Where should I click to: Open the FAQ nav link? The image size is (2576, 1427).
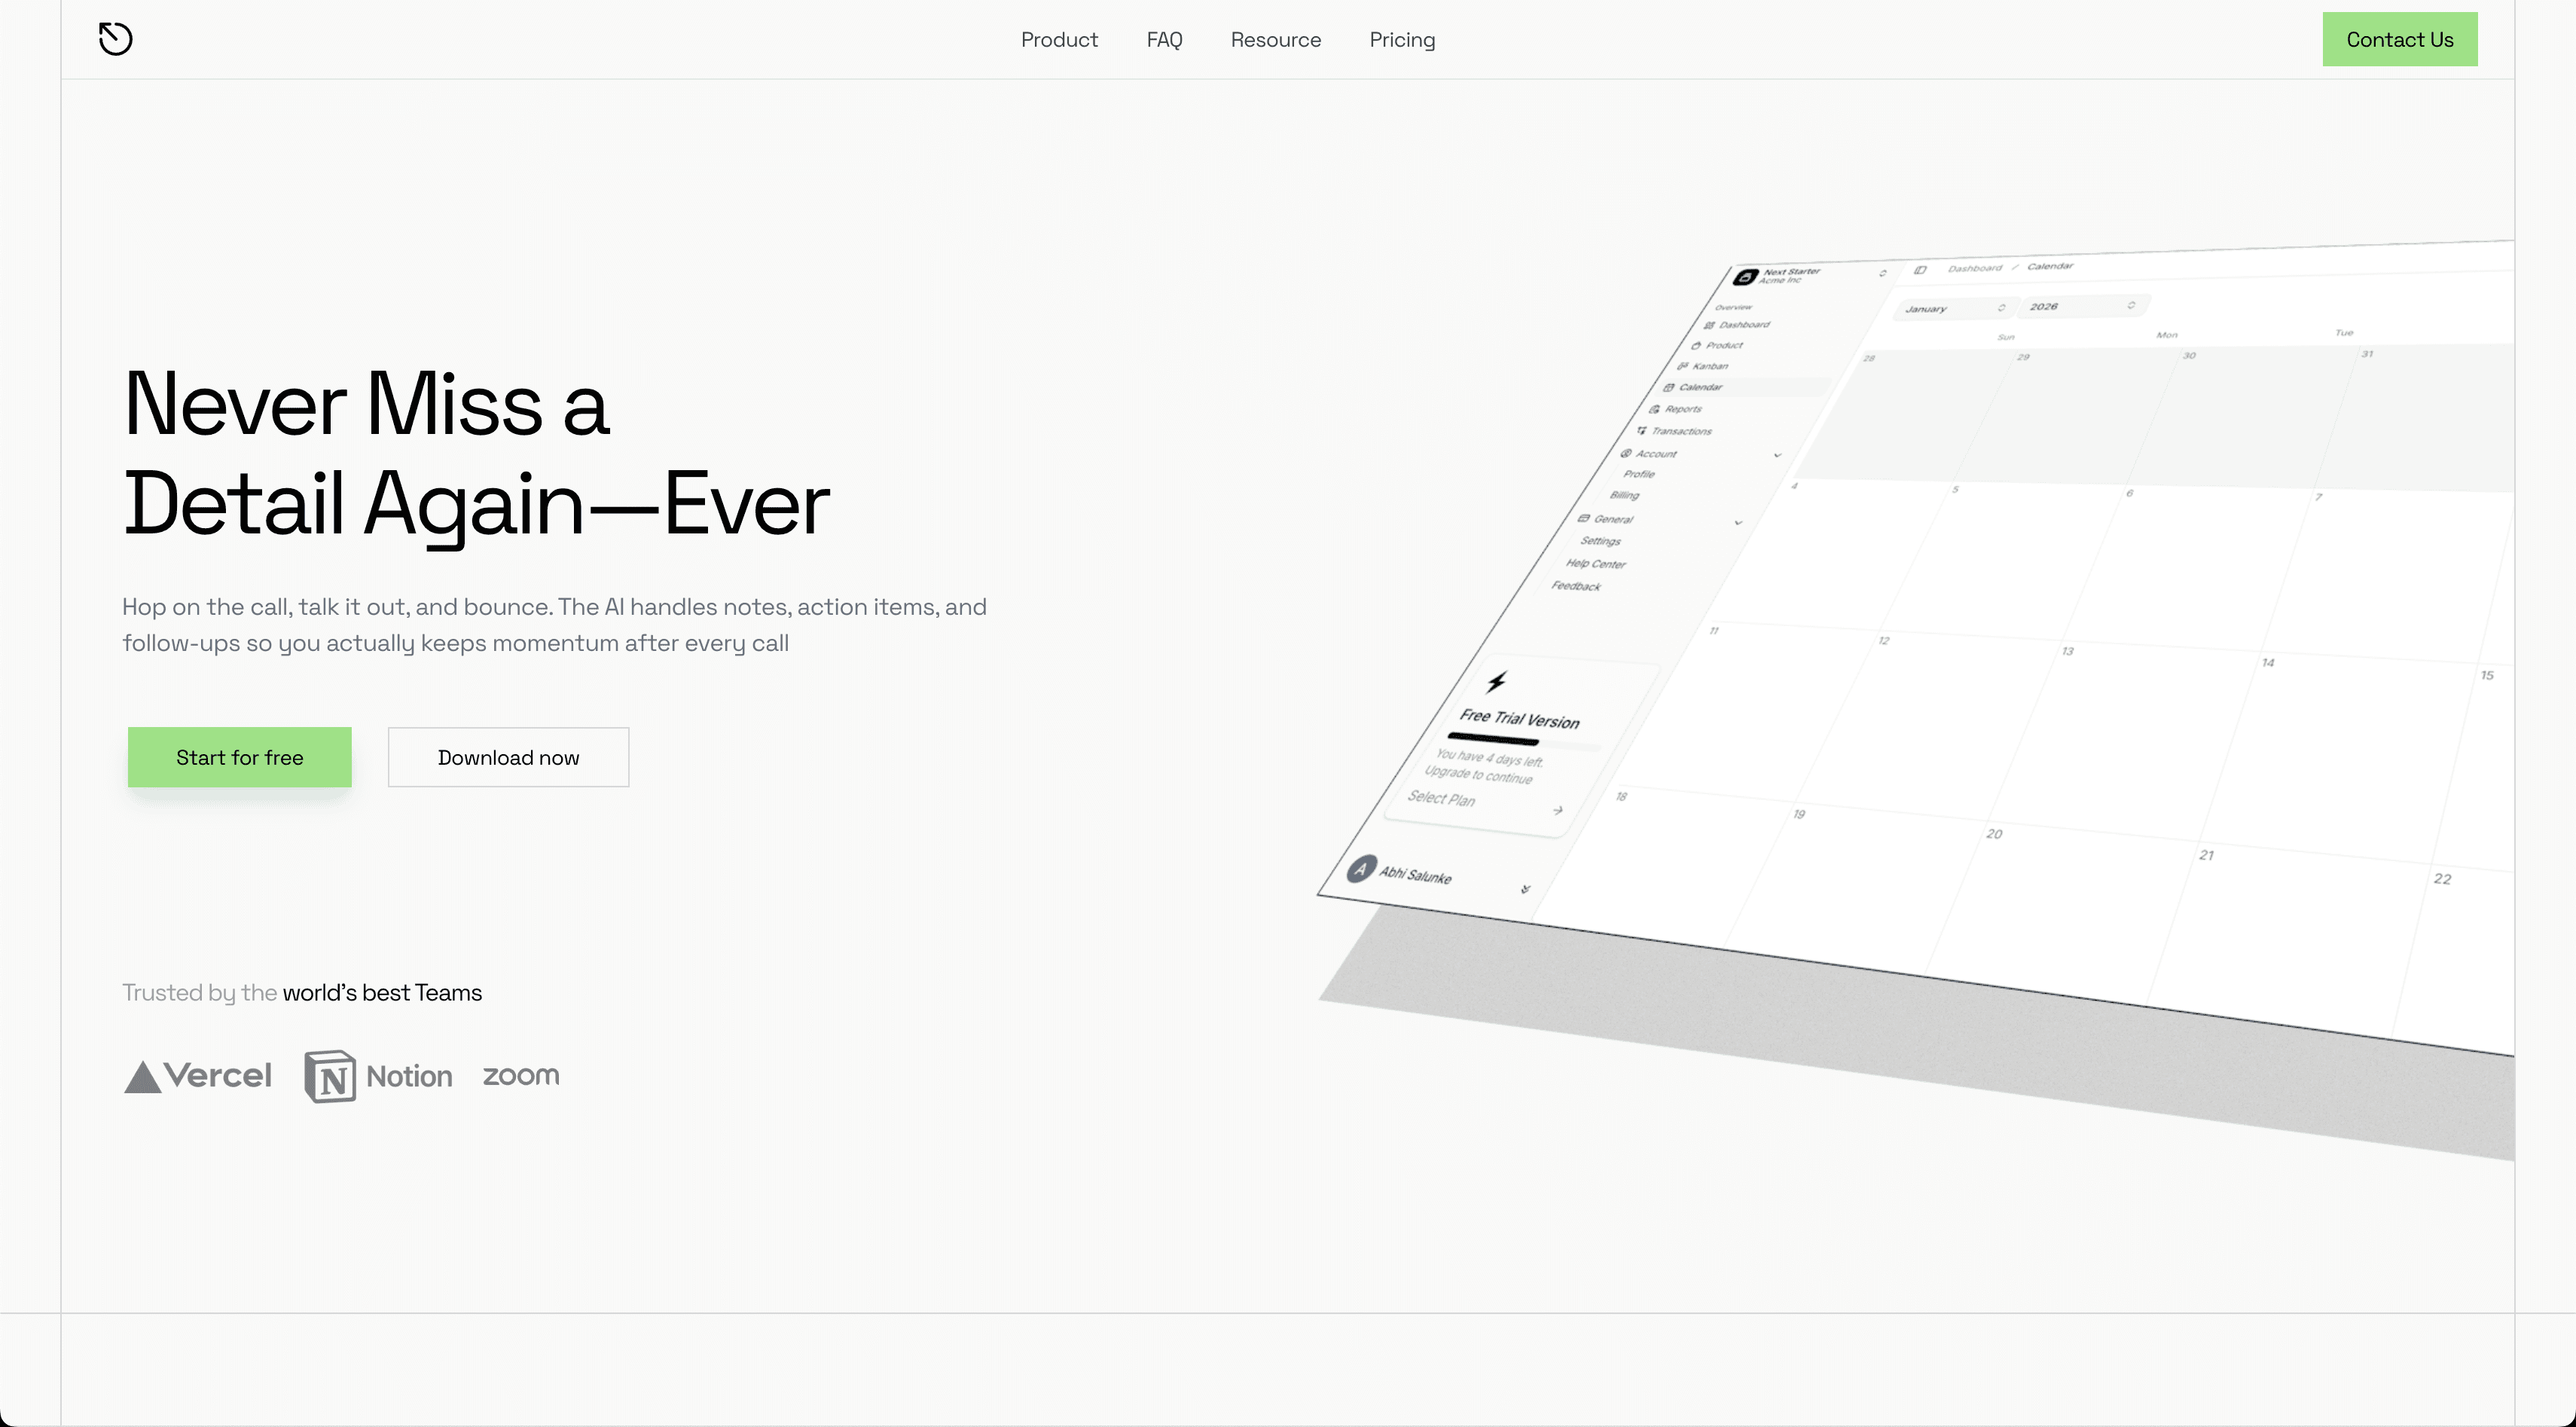click(1164, 40)
